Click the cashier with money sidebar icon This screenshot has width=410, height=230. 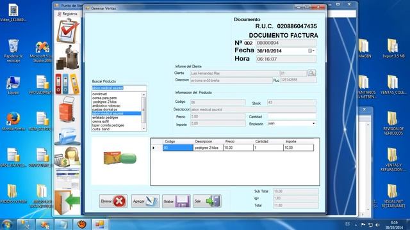[68, 157]
